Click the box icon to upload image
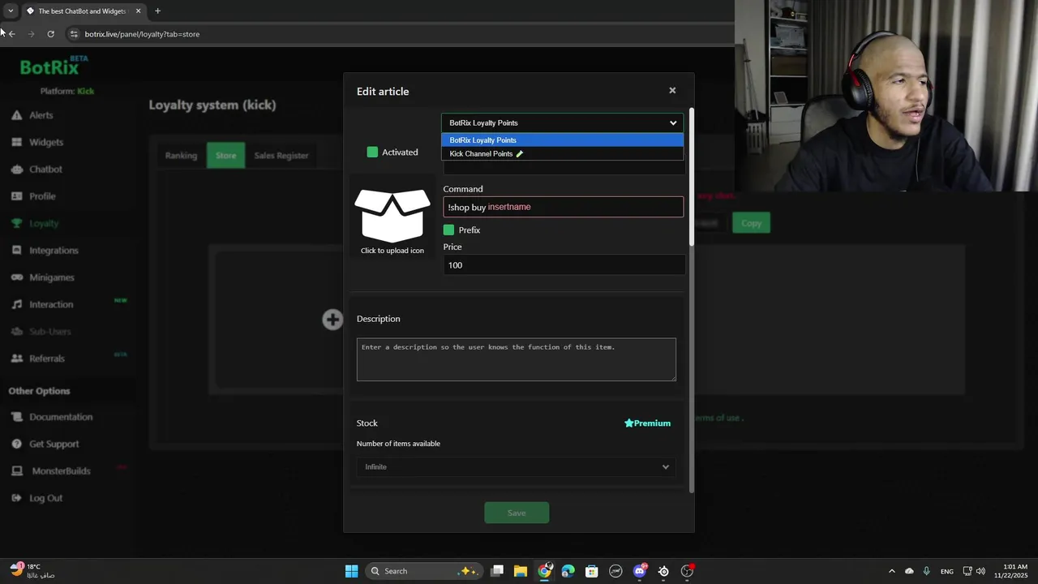This screenshot has width=1038, height=584. pyautogui.click(x=392, y=215)
